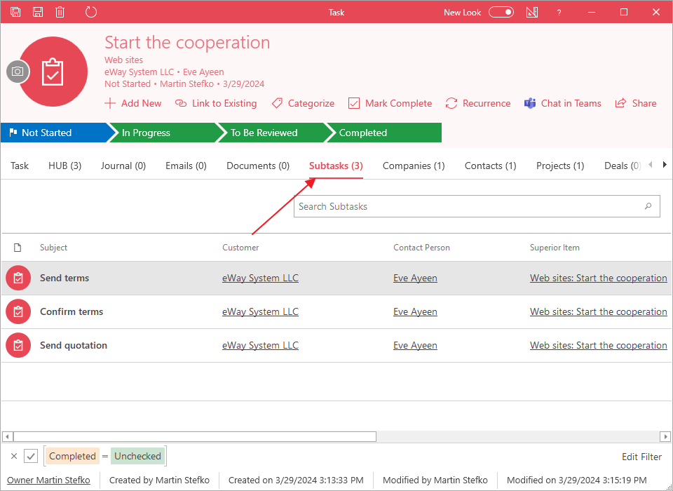This screenshot has width=673, height=491.
Task: Click the horizontal scrollbar thumb
Action: 195,436
